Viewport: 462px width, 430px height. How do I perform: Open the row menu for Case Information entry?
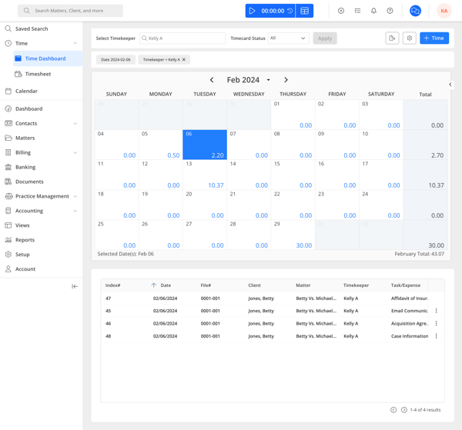(436, 336)
